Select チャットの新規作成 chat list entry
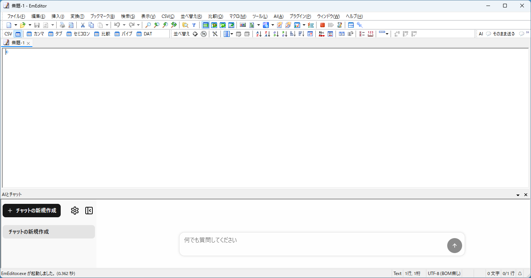 click(49, 232)
